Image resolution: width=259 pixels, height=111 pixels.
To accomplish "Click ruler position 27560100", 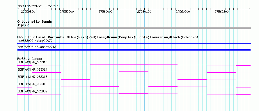I will (144, 12).
